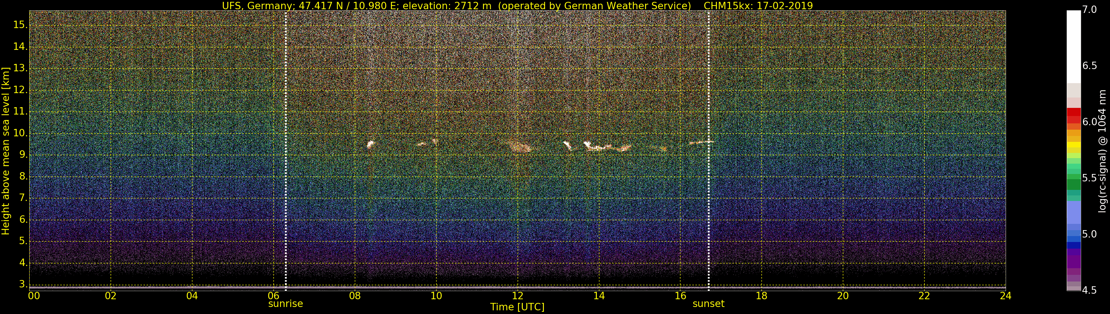1110x314 pixels.
Task: Click the time axis tick '20'
Action: coord(843,296)
